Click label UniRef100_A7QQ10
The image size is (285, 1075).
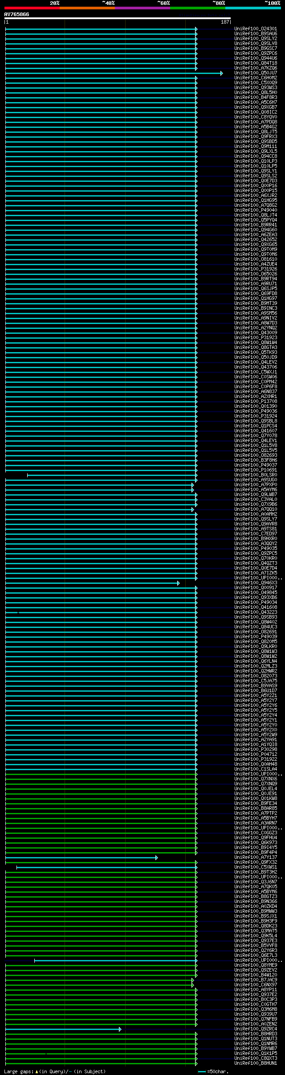256,509
